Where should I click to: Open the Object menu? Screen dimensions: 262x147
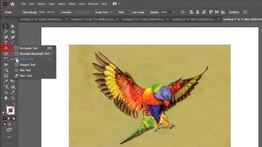tap(41, 4)
